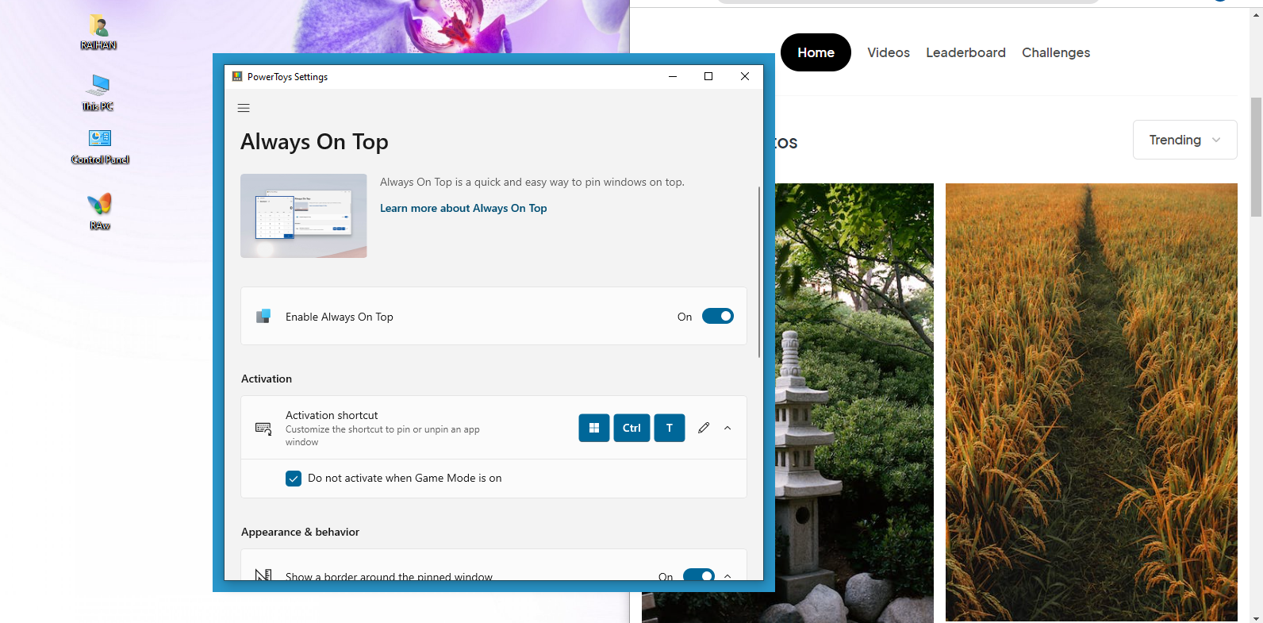
Task: Click the PowerToys app icon in title bar
Action: click(x=237, y=77)
